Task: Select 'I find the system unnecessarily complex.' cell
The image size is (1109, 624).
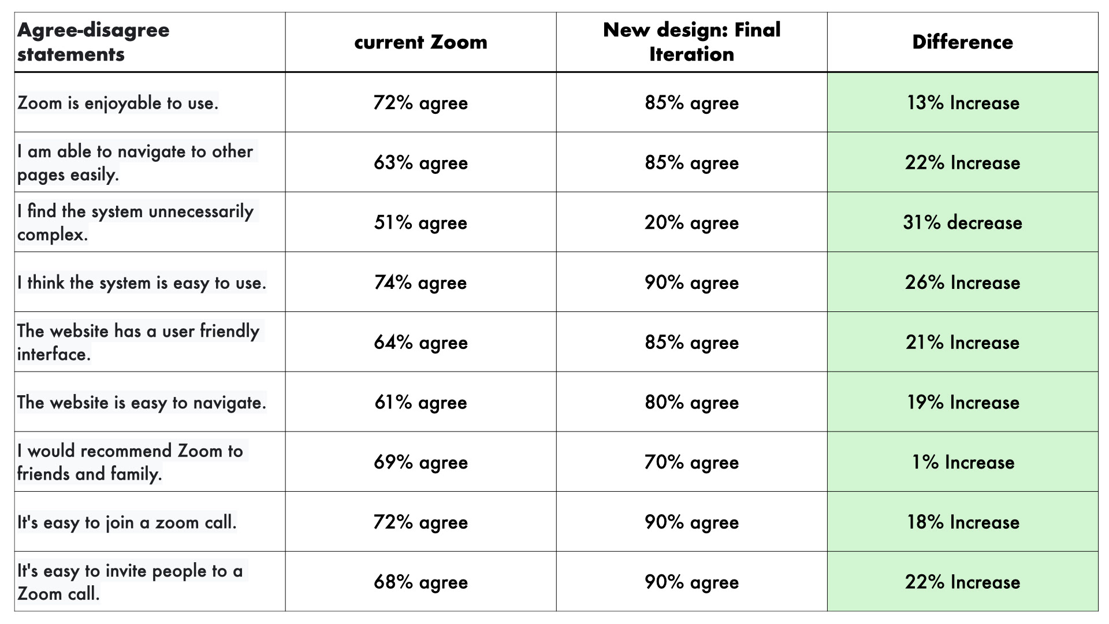Action: point(150,222)
